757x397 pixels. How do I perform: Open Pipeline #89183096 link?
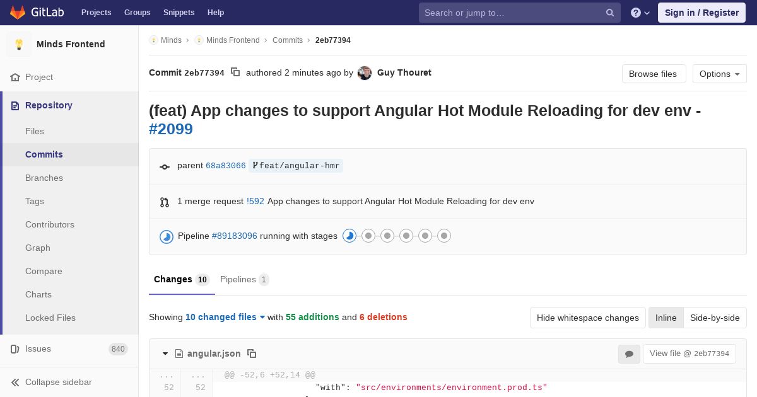(235, 236)
